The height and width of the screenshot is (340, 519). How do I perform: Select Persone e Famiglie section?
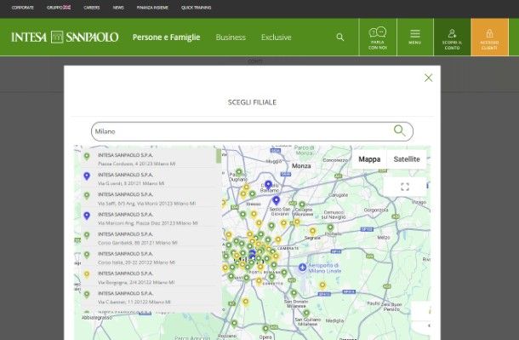pyautogui.click(x=166, y=37)
